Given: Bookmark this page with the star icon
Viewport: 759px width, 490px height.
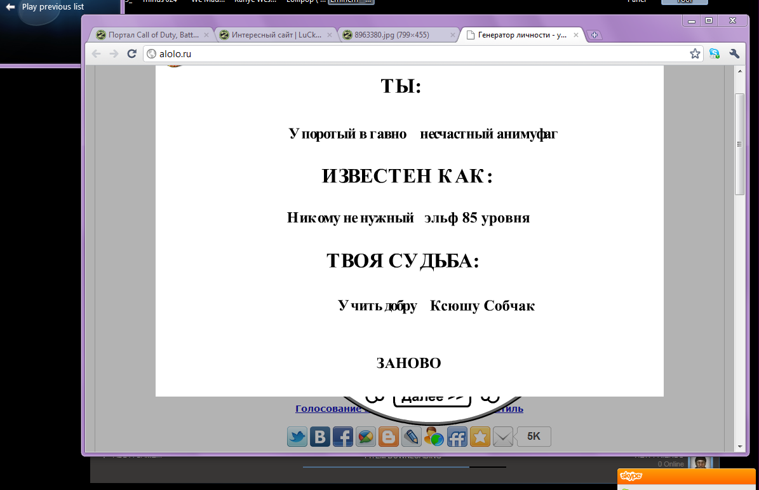Looking at the screenshot, I should pyautogui.click(x=695, y=54).
